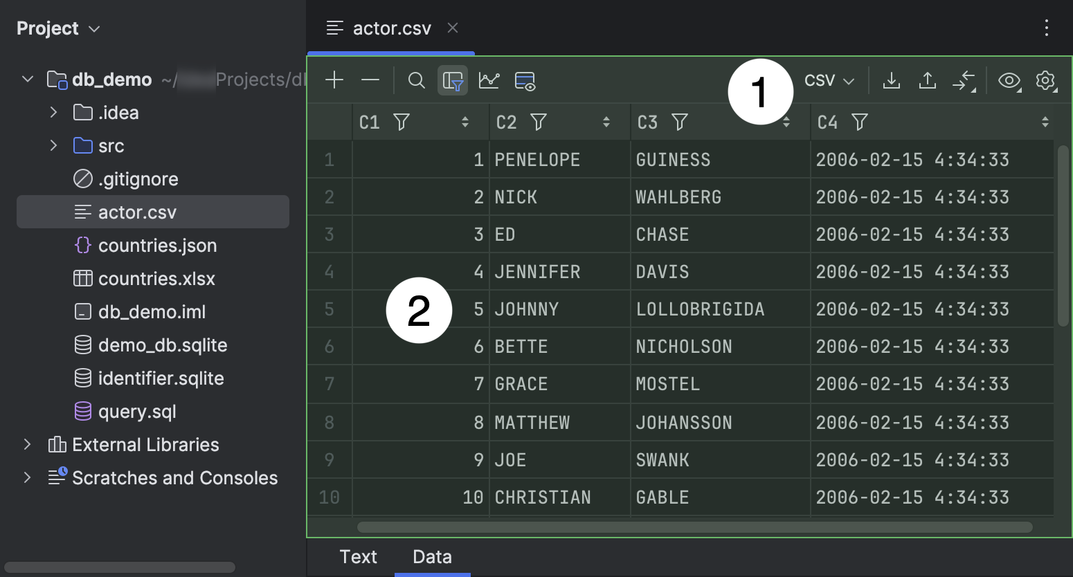Open the CSV format dropdown
1073x577 pixels.
(829, 80)
